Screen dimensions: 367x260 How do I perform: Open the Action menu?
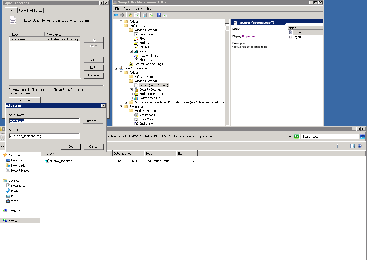coord(127,8)
